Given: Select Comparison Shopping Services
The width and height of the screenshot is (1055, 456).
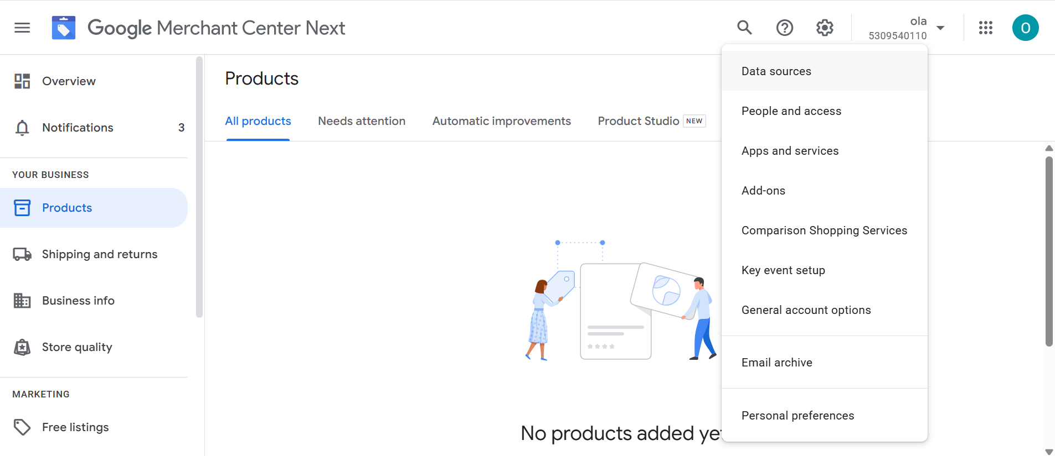Looking at the screenshot, I should tap(825, 230).
